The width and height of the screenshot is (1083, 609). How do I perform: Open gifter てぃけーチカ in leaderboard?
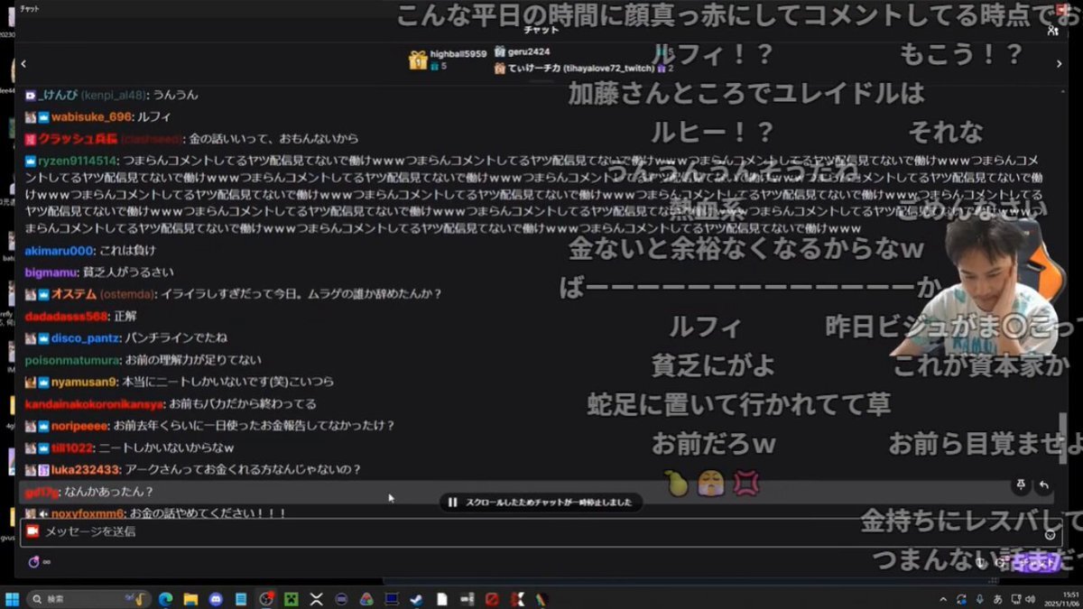click(x=583, y=69)
